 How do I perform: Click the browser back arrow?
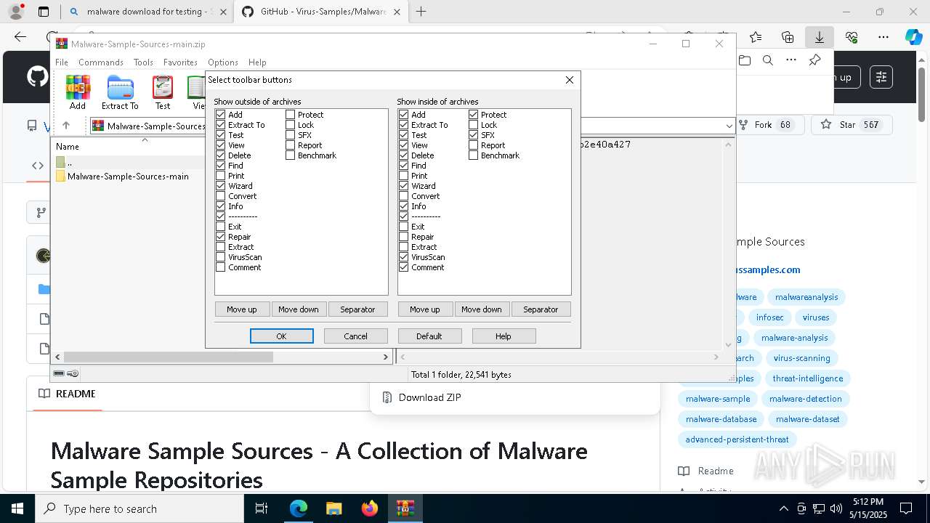click(20, 37)
